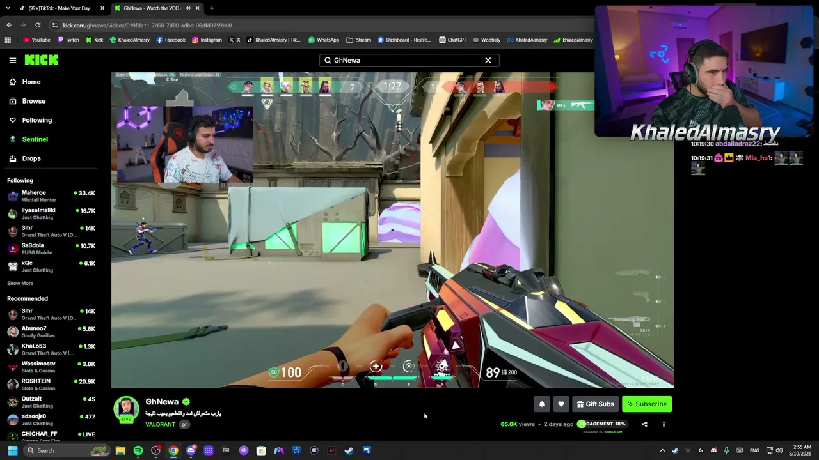
Task: Open KheLo53's recommended channel
Action: (51, 349)
